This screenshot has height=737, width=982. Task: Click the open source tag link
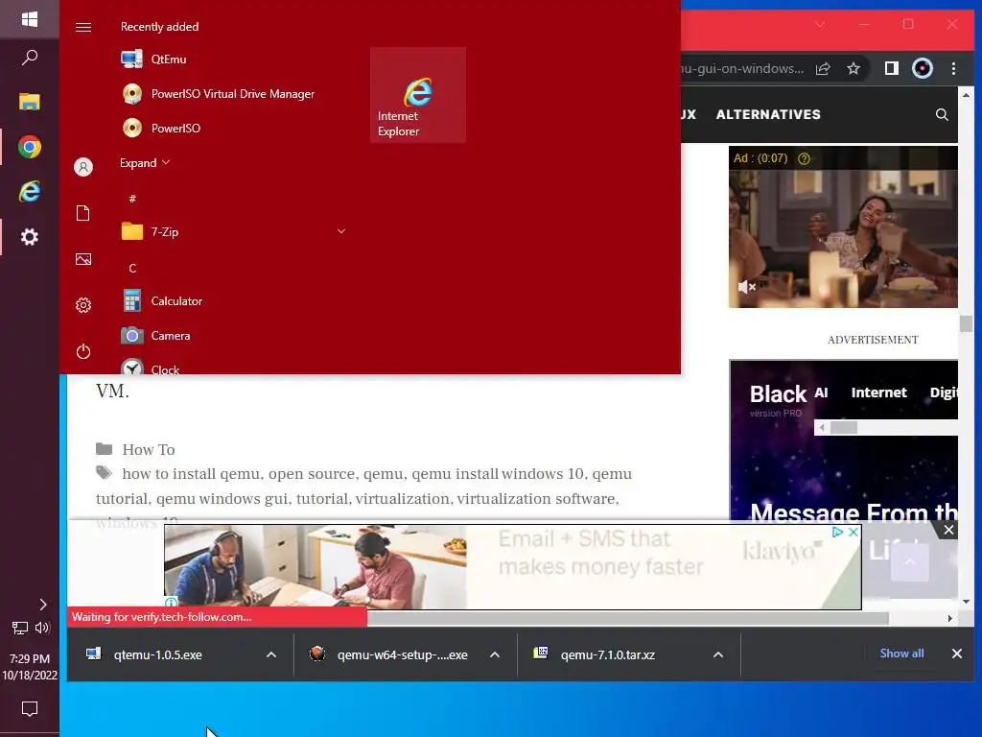(312, 474)
